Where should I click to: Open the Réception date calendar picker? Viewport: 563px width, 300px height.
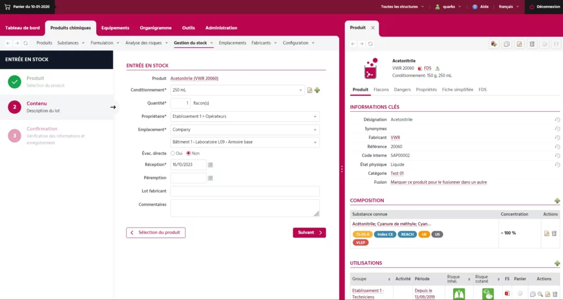210,165
